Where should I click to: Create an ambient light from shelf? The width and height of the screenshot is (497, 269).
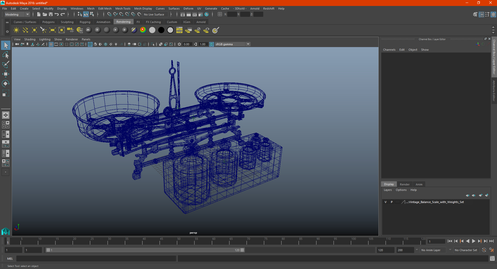click(x=16, y=30)
